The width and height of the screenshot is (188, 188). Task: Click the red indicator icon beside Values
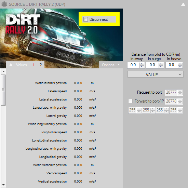coord(33,65)
